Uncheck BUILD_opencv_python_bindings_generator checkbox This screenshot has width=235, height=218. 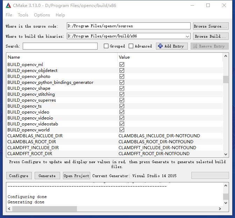click(x=122, y=82)
